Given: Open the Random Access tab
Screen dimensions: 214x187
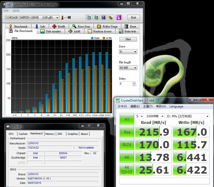Looking at the screenshot, I should [100, 31].
